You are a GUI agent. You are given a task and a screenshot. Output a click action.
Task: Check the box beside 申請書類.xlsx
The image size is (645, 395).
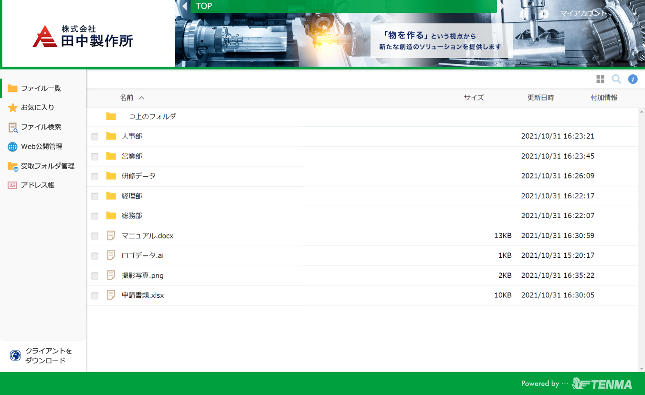click(x=95, y=296)
